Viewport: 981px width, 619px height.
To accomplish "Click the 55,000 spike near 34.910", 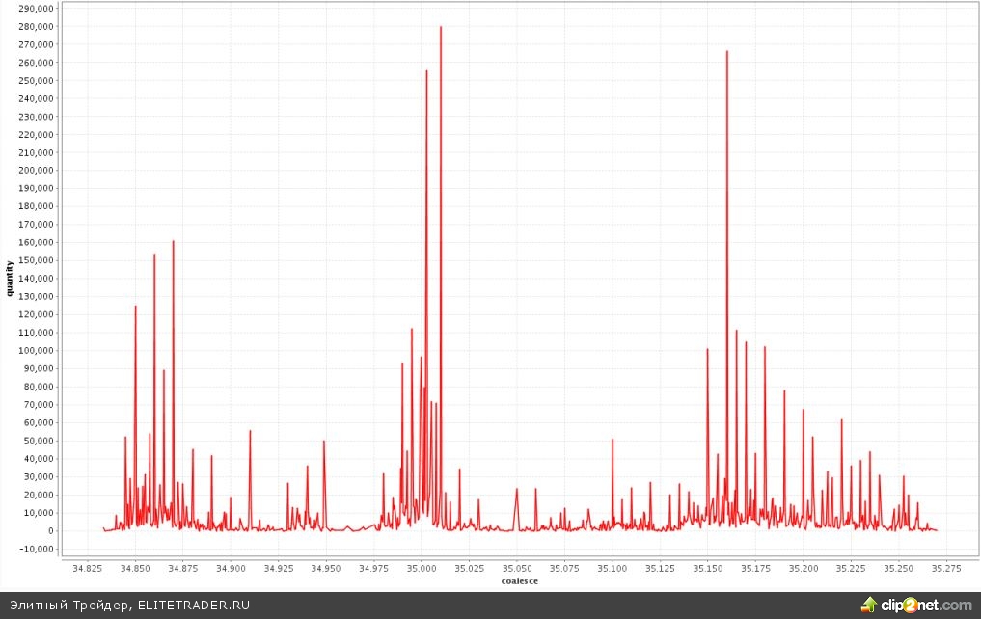I will coord(250,432).
